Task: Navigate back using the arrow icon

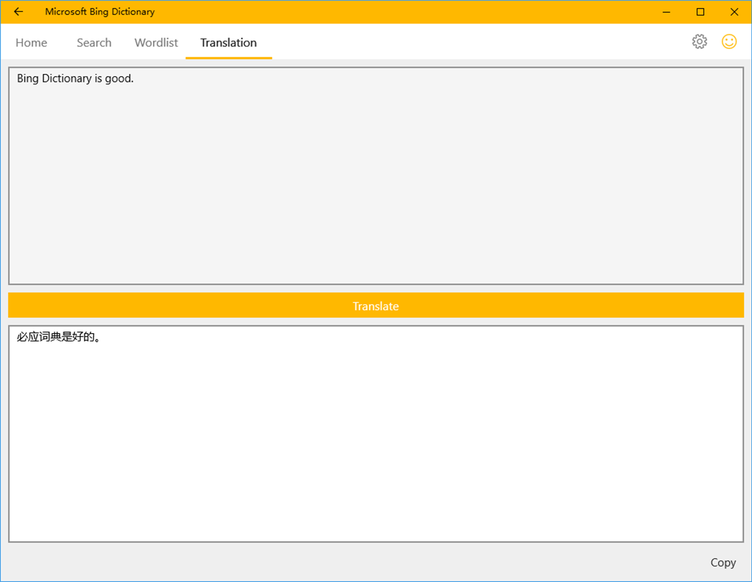Action: (18, 11)
